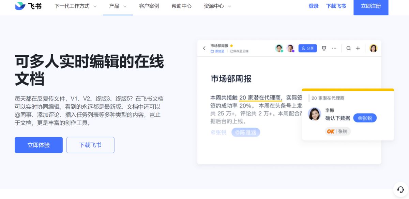Click the Feishu bird logo
The image size is (409, 199).
coord(20,6)
